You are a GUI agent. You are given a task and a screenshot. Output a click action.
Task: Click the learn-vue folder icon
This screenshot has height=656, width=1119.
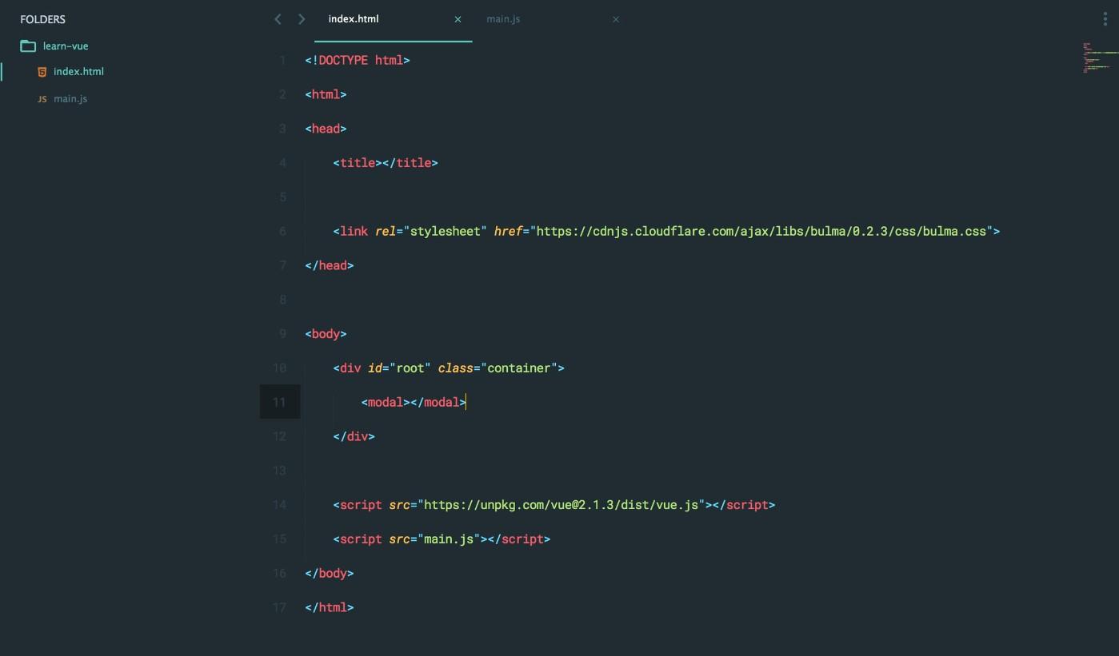pyautogui.click(x=28, y=46)
